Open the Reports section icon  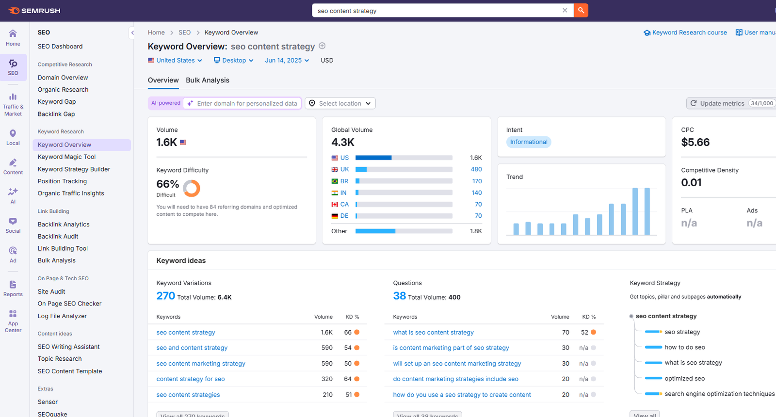coord(13,288)
